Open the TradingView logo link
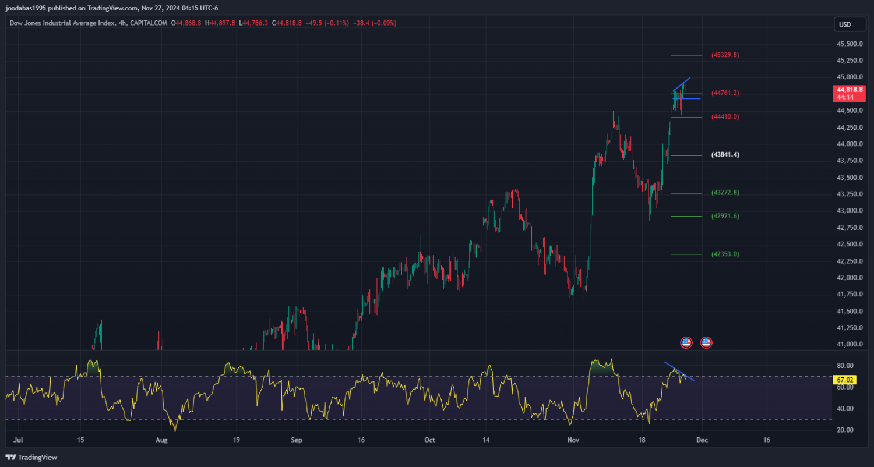Screen dimensions: 874x467 point(31,458)
